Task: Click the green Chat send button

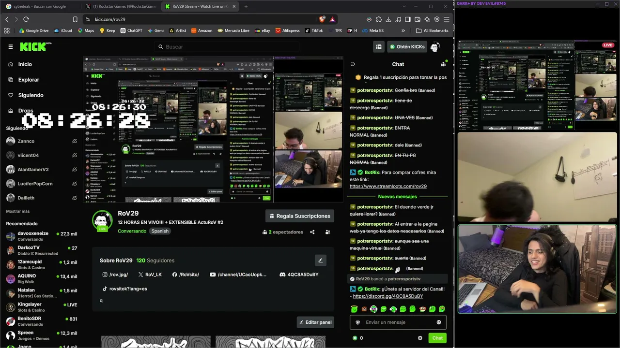Action: (x=437, y=338)
